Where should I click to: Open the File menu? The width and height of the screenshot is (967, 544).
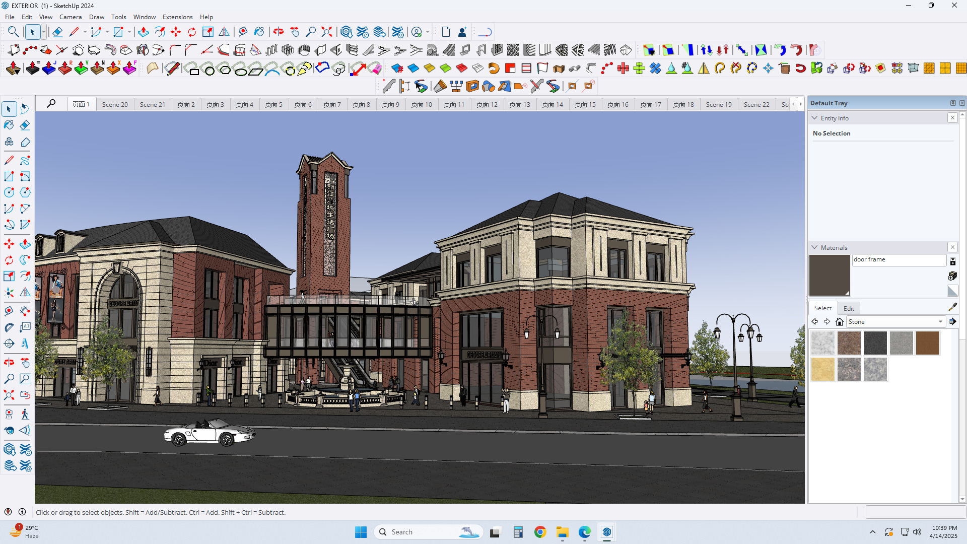point(10,17)
